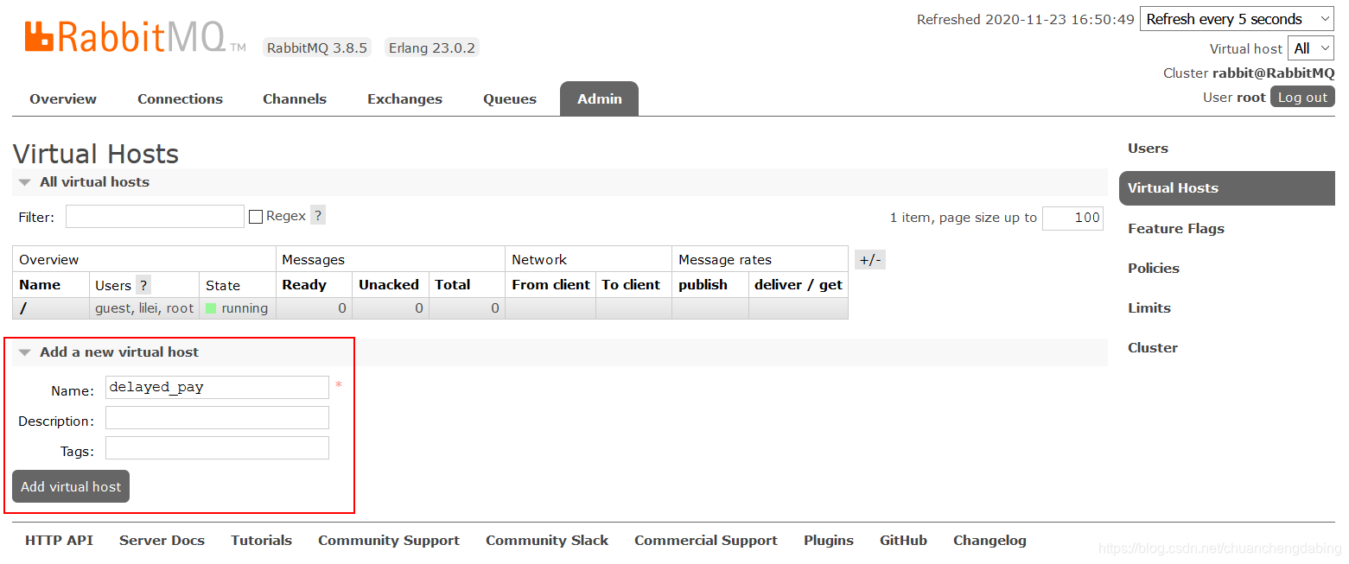Sort by the To client column header

click(631, 285)
